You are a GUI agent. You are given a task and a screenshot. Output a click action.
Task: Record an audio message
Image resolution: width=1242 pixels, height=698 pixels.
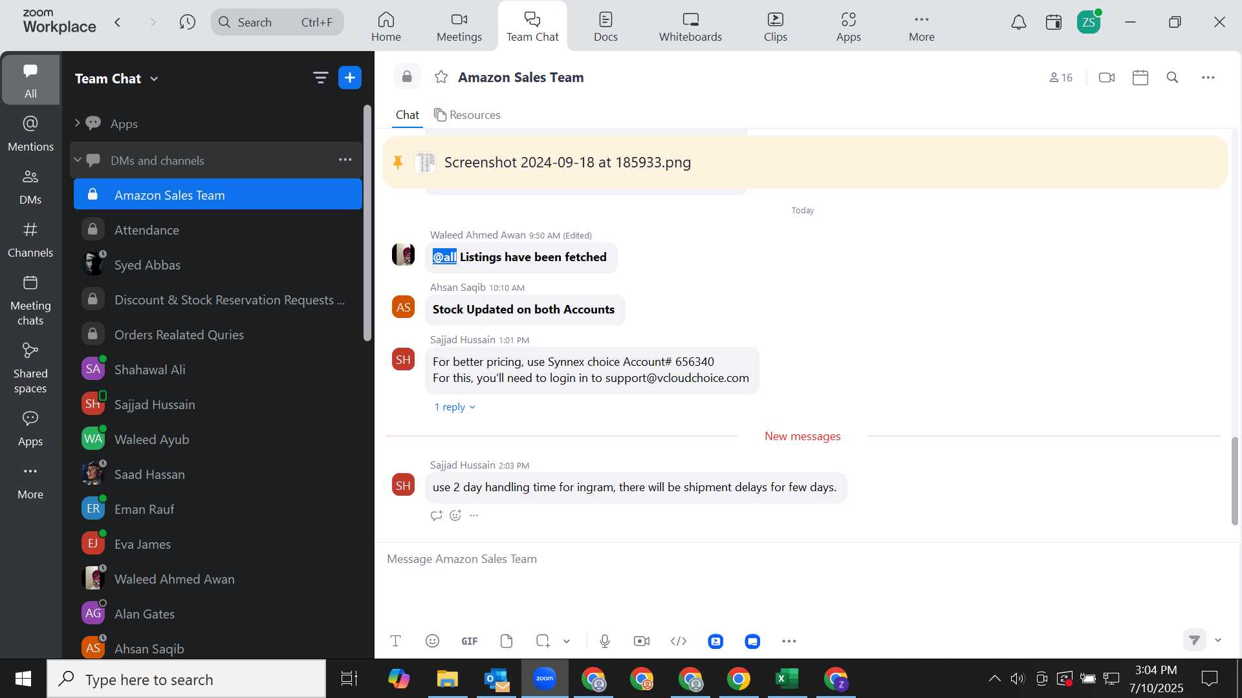coord(605,641)
